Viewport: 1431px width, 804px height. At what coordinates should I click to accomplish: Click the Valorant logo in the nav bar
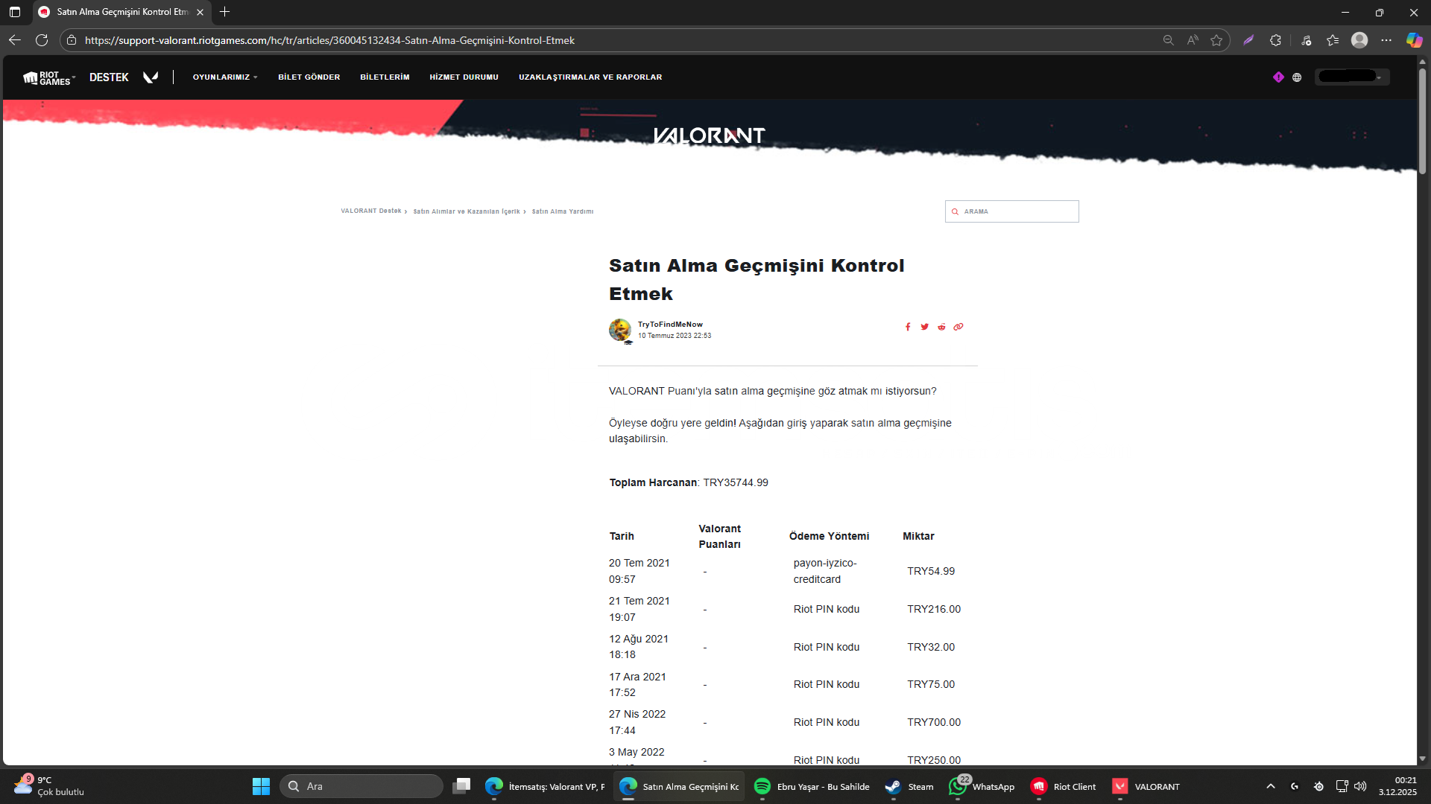pos(151,77)
